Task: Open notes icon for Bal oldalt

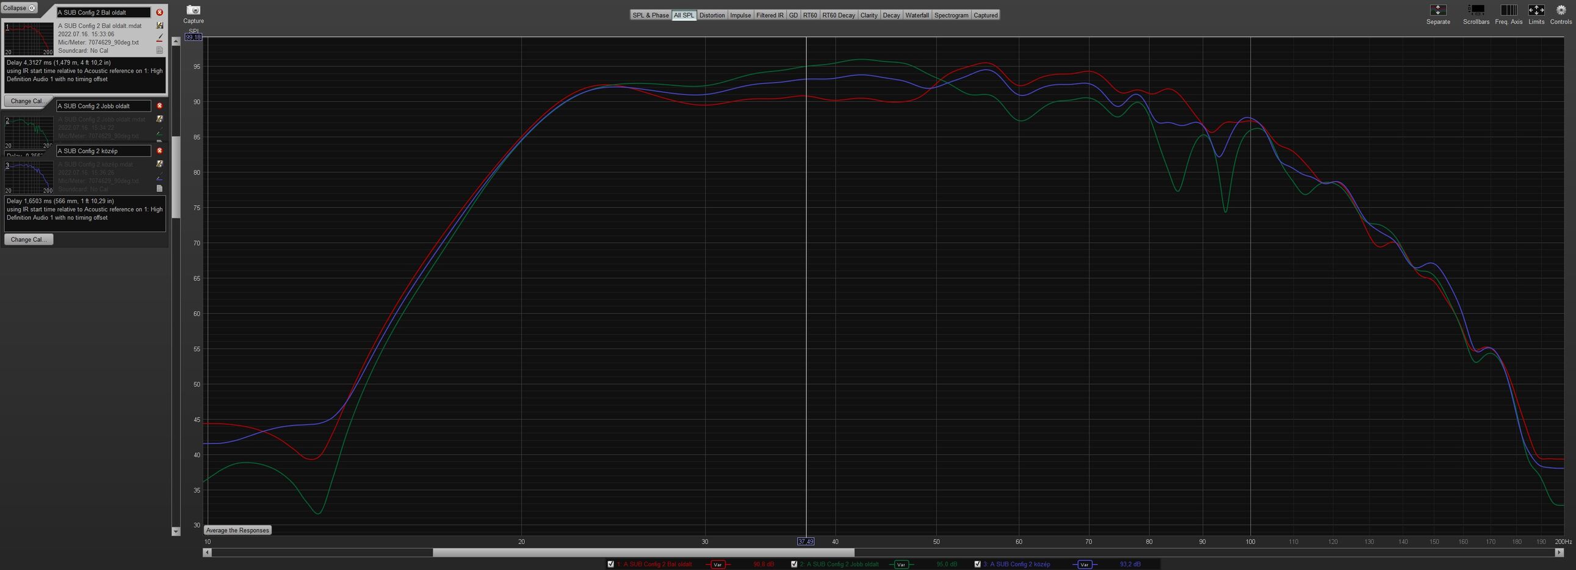Action: coord(160,50)
